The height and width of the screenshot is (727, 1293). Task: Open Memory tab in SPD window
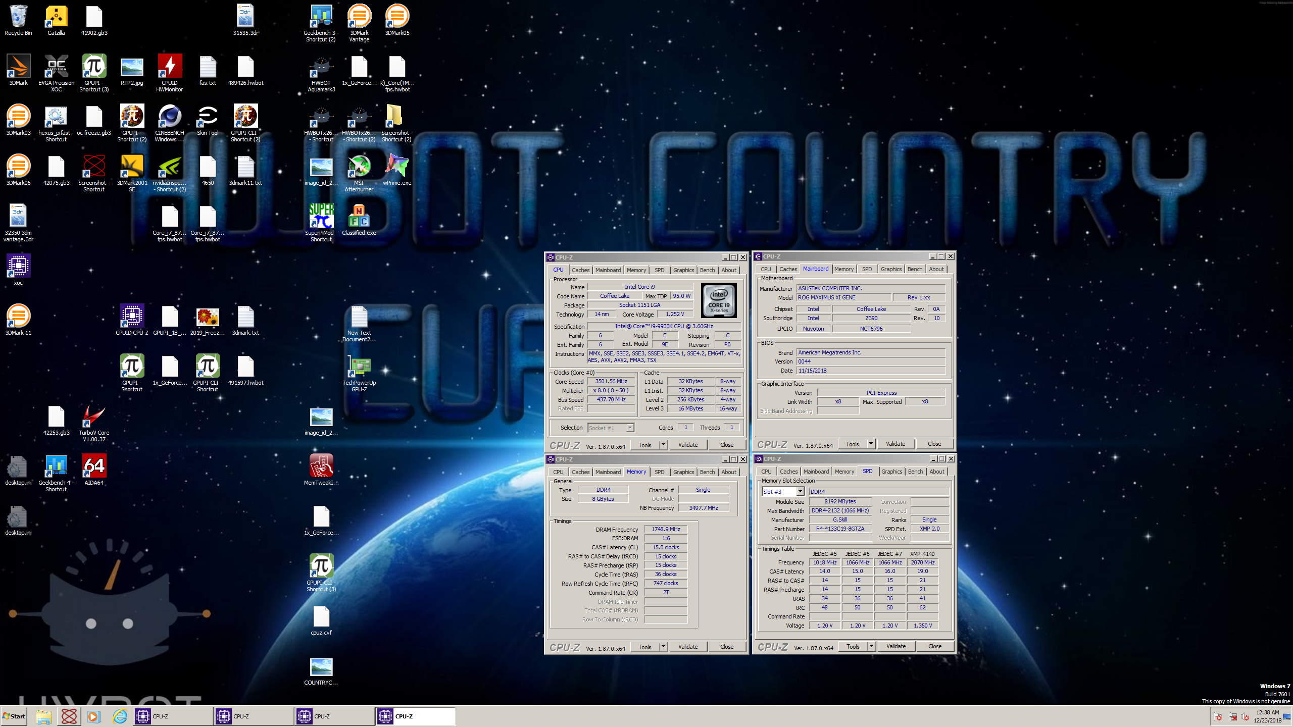click(x=844, y=472)
